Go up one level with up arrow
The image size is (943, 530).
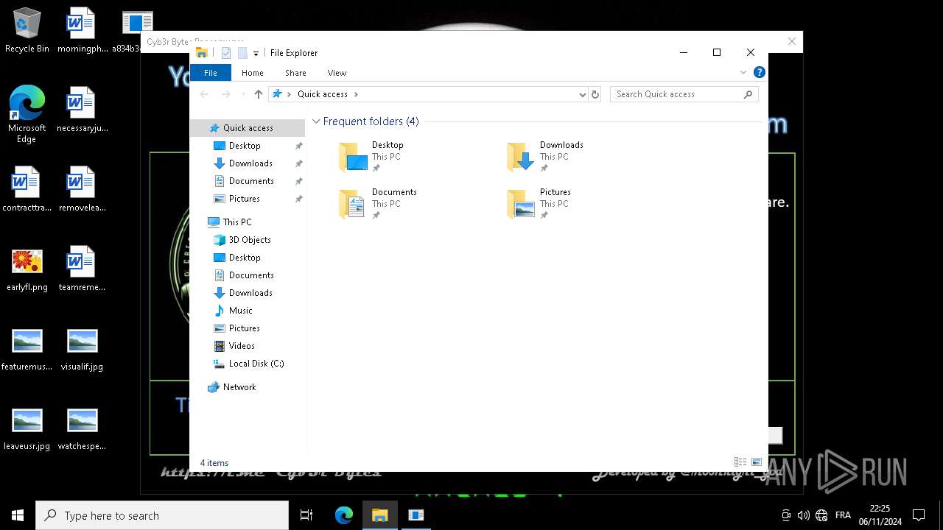pyautogui.click(x=259, y=94)
